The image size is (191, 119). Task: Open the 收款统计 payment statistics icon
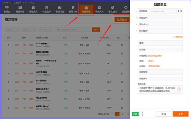point(113,9)
